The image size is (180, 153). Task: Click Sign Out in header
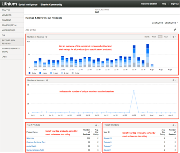[x=175, y=4]
